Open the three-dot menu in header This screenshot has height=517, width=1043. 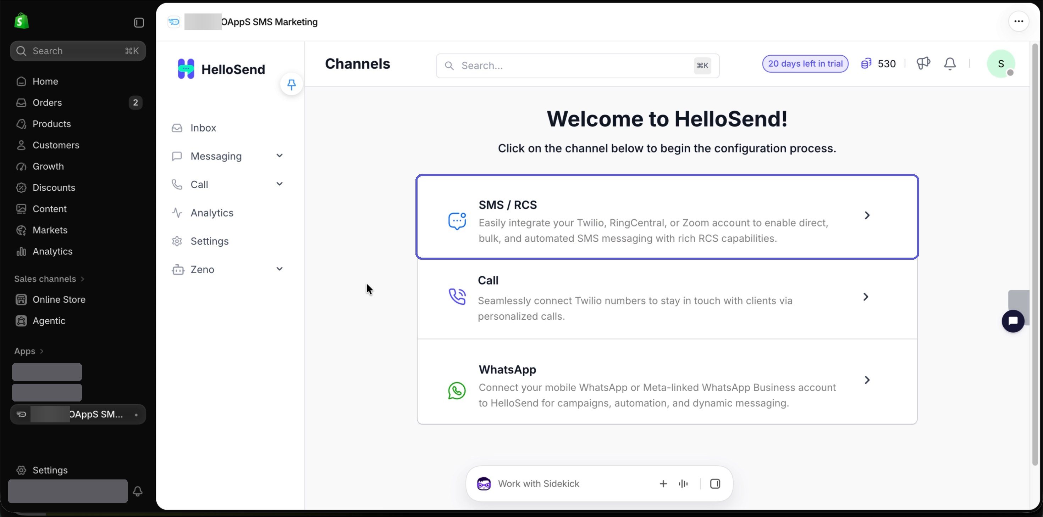1019,22
